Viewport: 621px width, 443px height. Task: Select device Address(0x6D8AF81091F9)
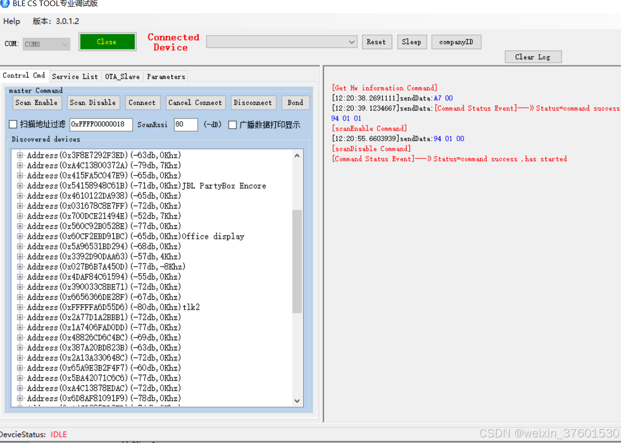click(x=104, y=398)
